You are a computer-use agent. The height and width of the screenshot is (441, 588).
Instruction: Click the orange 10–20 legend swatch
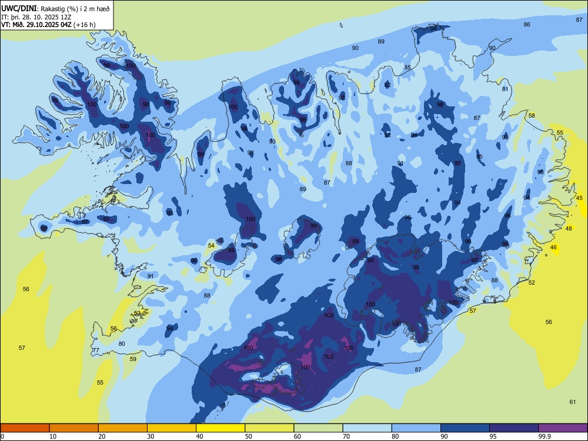74,428
